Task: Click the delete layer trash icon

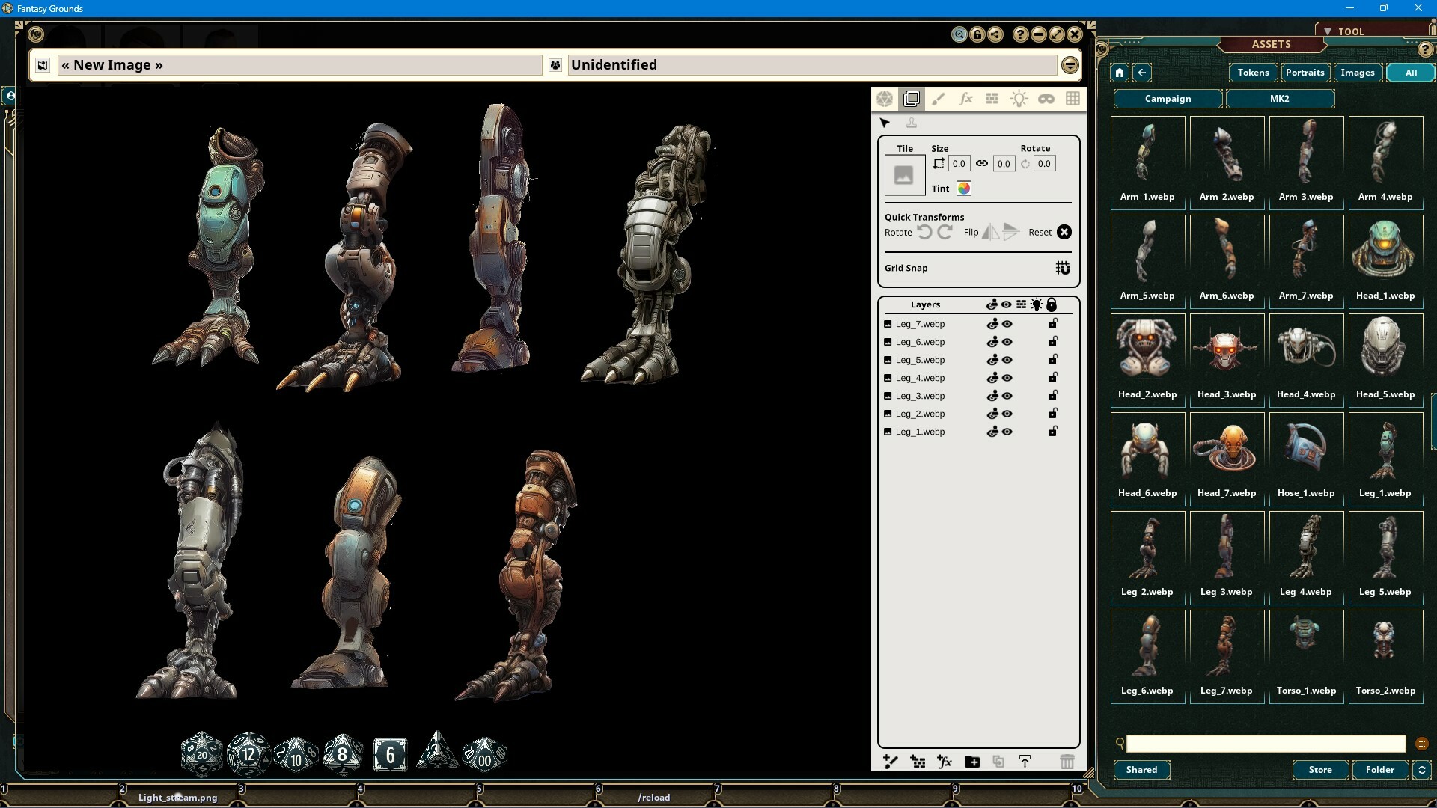Action: (x=1067, y=762)
